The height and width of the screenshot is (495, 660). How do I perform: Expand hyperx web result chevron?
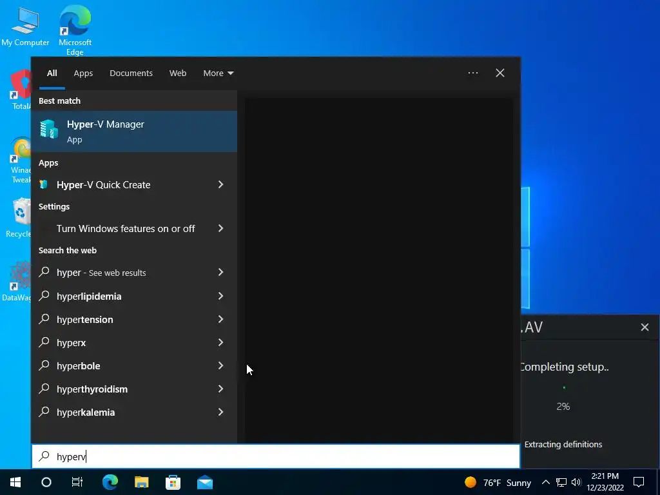pyautogui.click(x=220, y=342)
